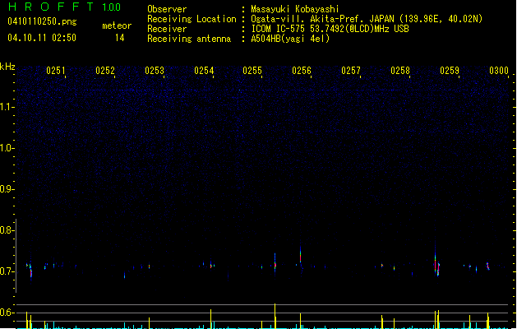Click observer name Masayuki Kobayashi
Viewport: 517px width, 329px height.
pyautogui.click(x=295, y=9)
